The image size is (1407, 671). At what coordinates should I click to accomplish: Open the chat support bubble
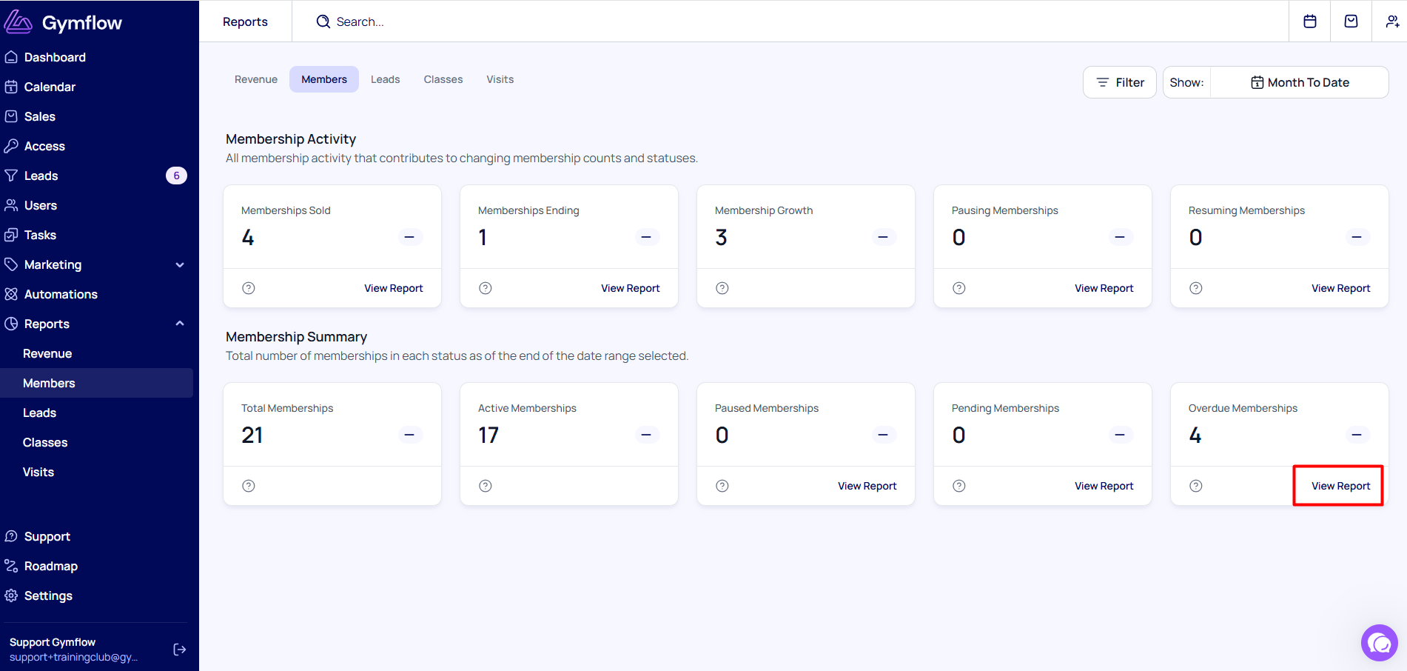coord(1380,643)
